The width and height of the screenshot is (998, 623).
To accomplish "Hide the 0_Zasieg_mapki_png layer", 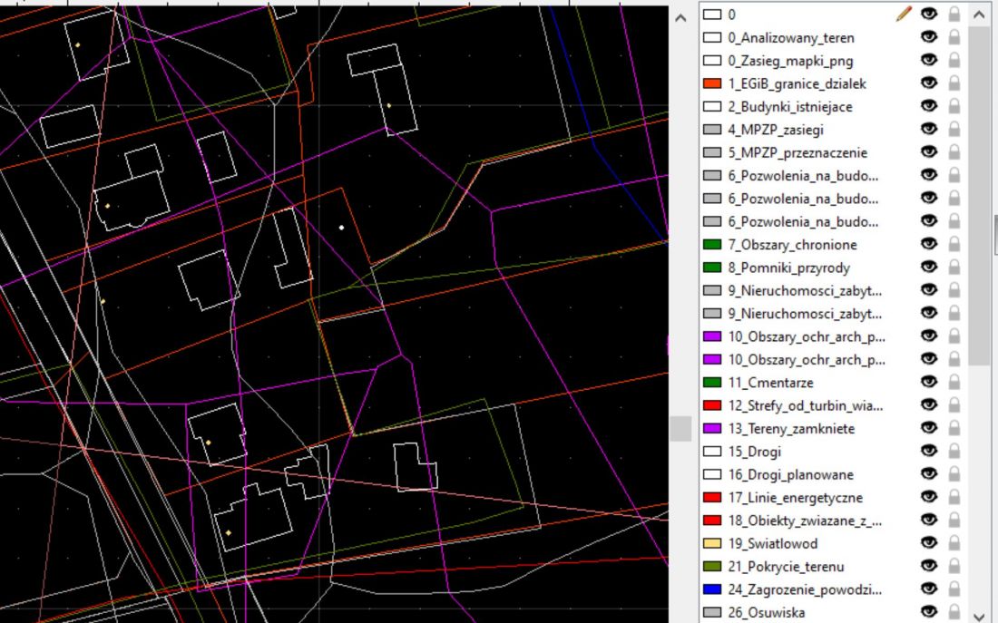I will pyautogui.click(x=929, y=61).
